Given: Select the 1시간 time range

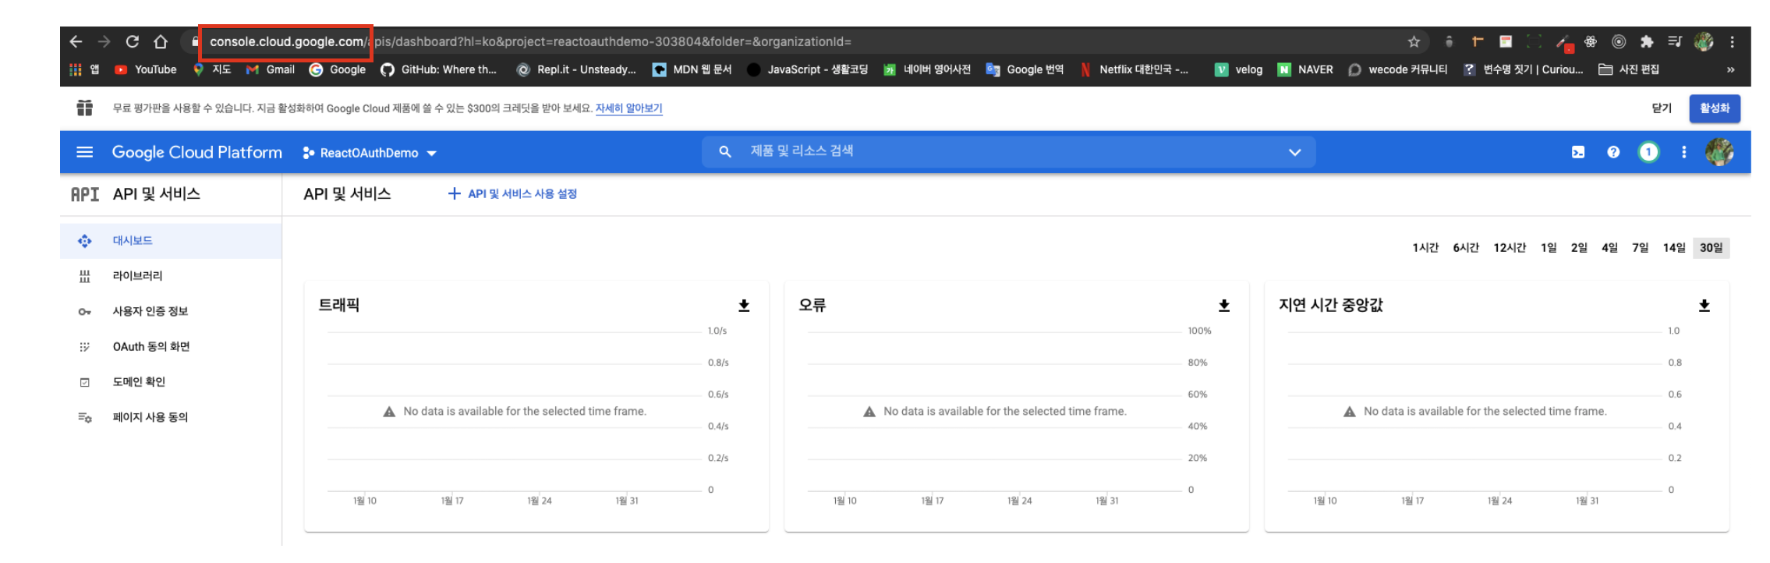Looking at the screenshot, I should tap(1425, 247).
